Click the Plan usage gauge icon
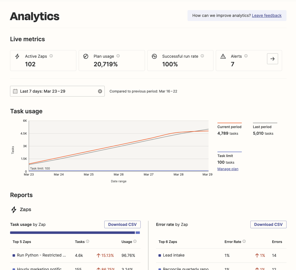 [86, 56]
